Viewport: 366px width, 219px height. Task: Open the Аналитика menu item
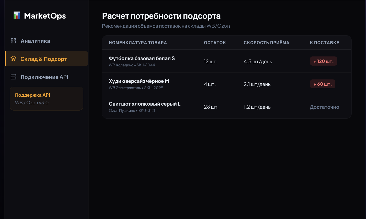click(x=46, y=41)
